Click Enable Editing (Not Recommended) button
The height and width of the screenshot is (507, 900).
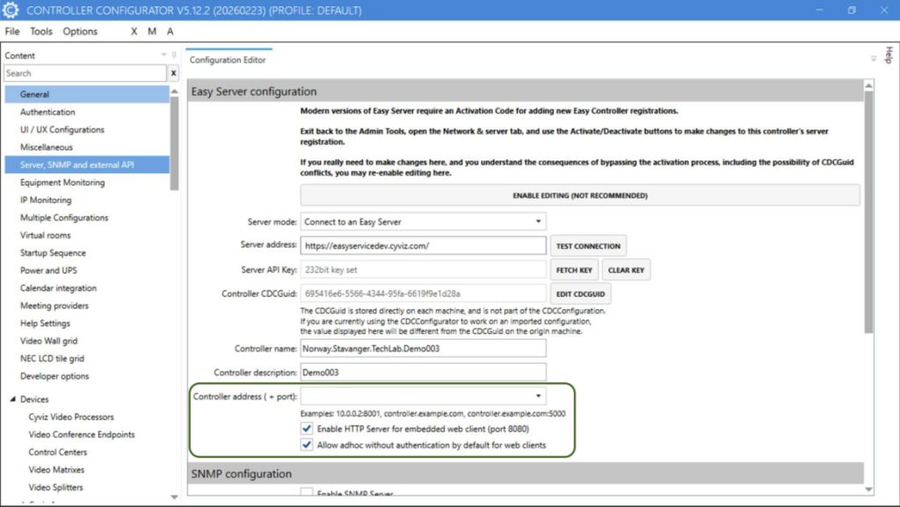tap(579, 195)
